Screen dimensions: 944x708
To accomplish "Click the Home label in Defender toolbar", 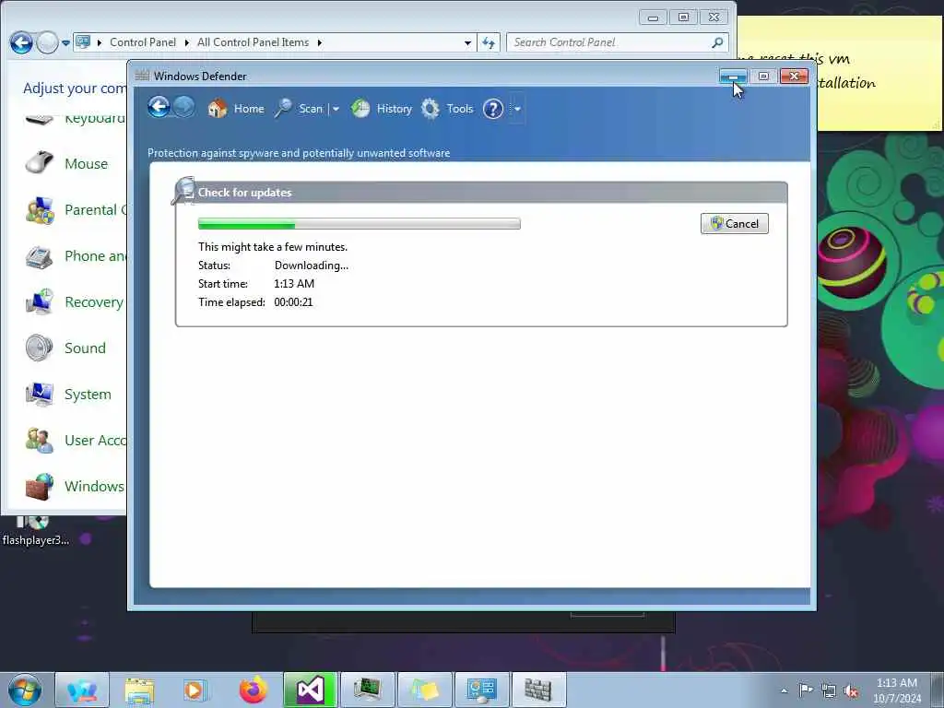I will point(249,109).
